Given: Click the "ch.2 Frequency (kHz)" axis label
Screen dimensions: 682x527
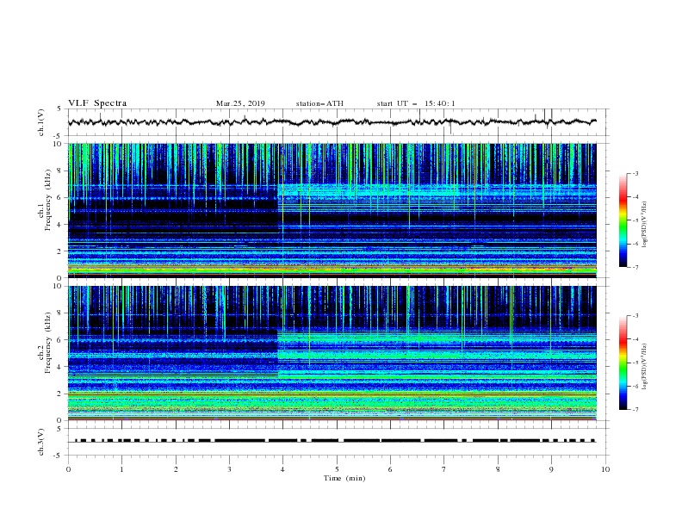Looking at the screenshot, I should (45, 342).
